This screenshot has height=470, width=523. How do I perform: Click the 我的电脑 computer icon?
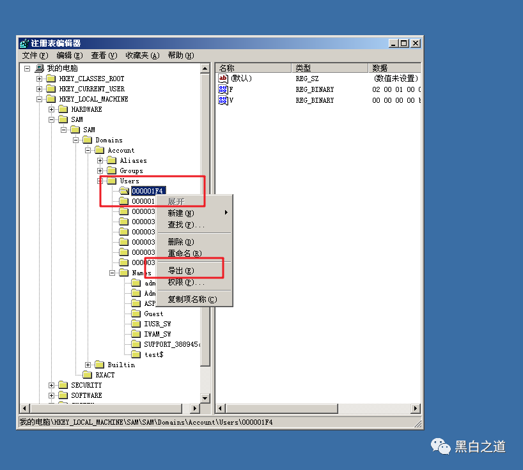click(x=39, y=68)
